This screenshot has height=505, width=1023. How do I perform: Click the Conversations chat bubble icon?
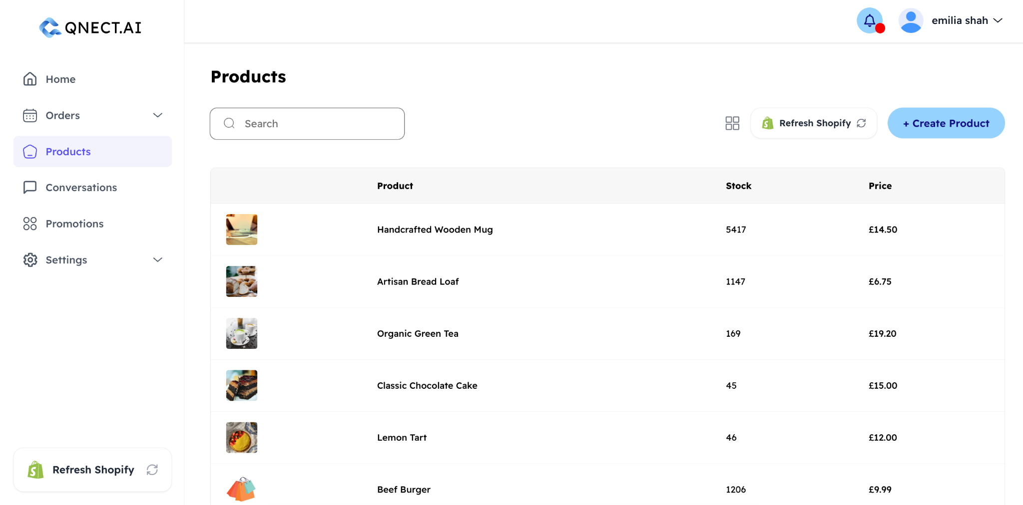click(30, 187)
